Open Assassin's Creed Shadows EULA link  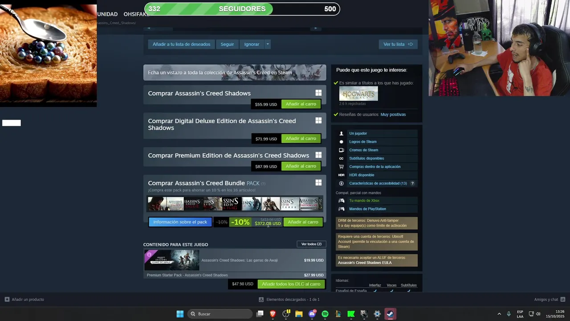pos(365,263)
